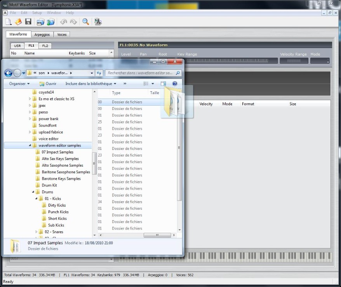The width and height of the screenshot is (341, 287).
Task: Open the Edit menu
Action: click(x=24, y=12)
